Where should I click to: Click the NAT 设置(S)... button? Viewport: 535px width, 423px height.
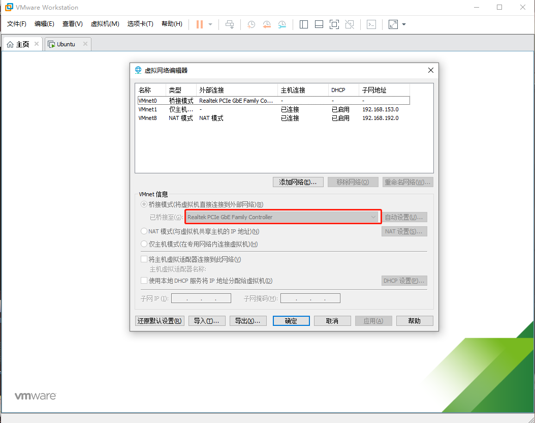(404, 231)
